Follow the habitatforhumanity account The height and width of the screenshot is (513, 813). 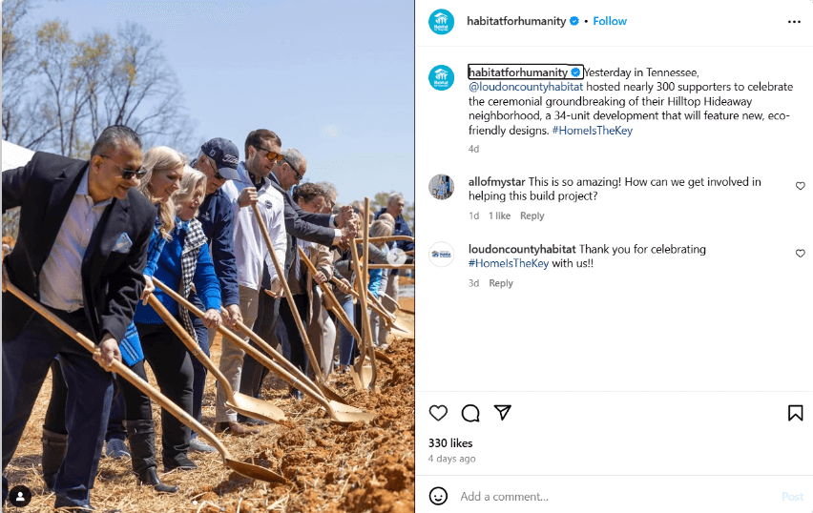(610, 21)
